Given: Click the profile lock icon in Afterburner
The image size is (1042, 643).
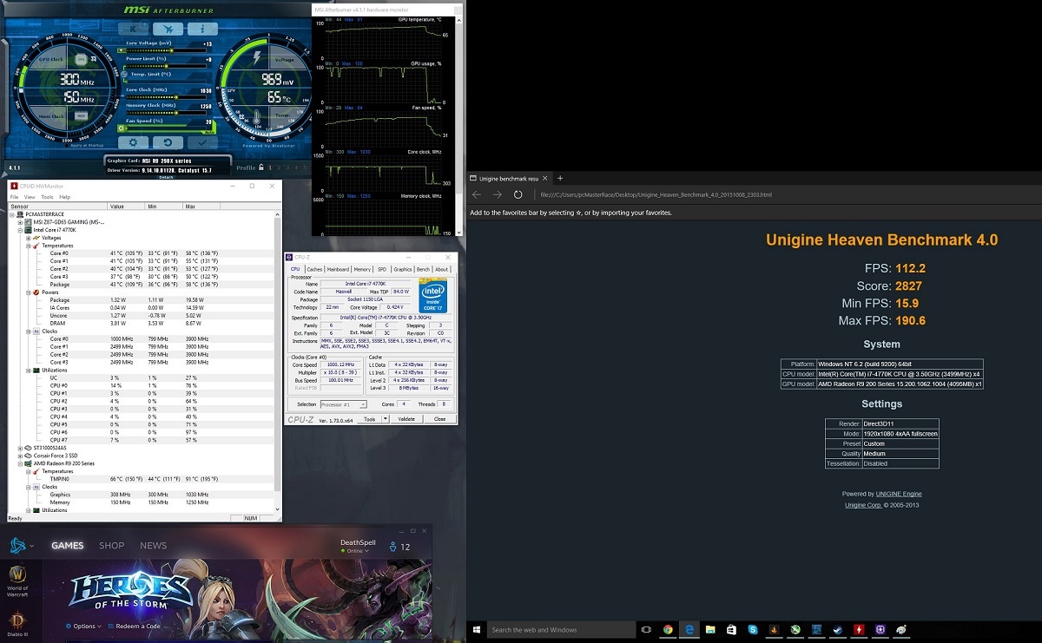Looking at the screenshot, I should (262, 167).
